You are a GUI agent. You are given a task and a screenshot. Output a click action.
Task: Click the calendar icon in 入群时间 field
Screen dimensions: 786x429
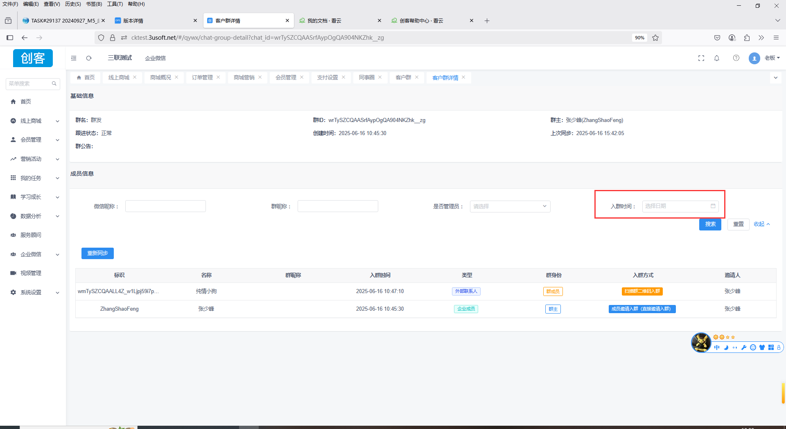(713, 206)
